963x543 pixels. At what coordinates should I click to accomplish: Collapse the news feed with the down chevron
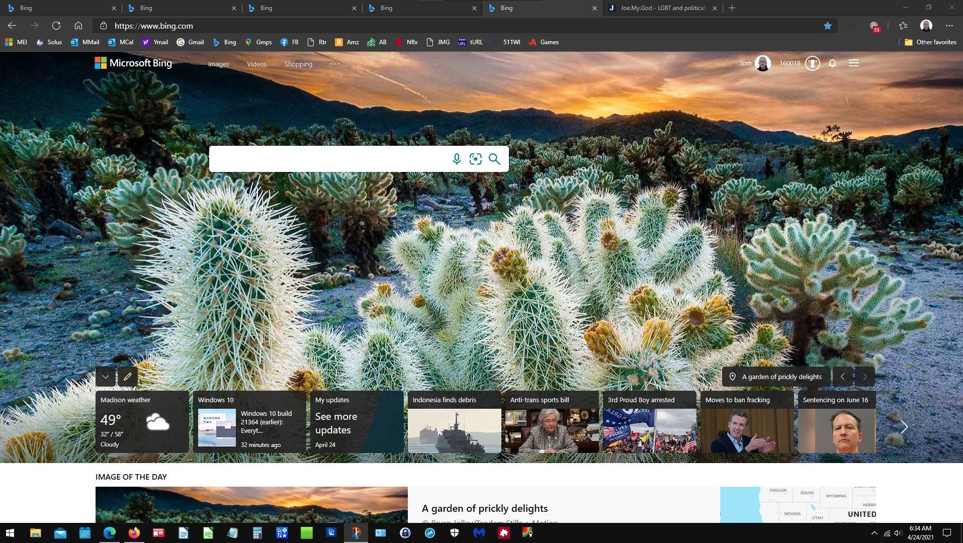pyautogui.click(x=105, y=376)
